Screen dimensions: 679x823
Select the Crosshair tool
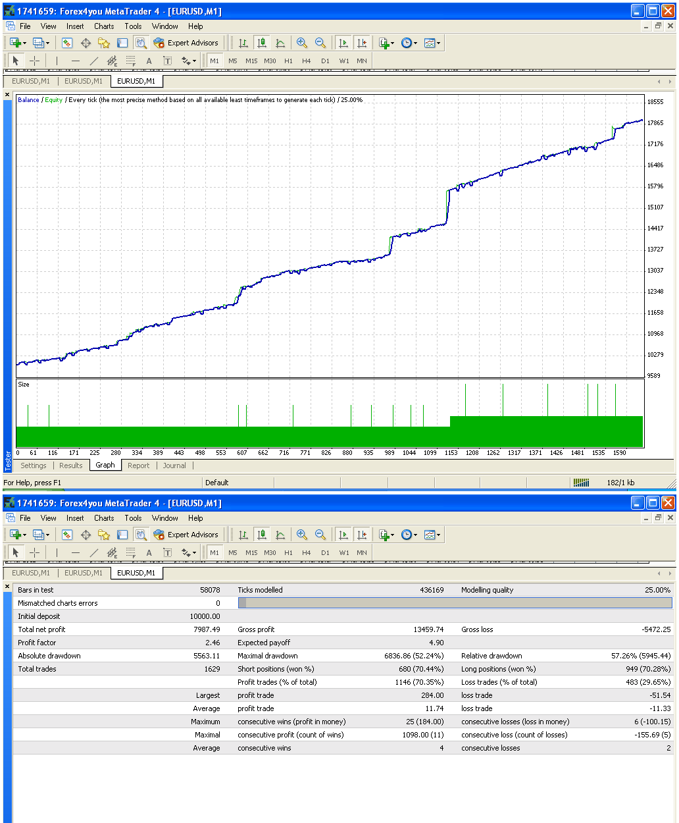tap(34, 60)
